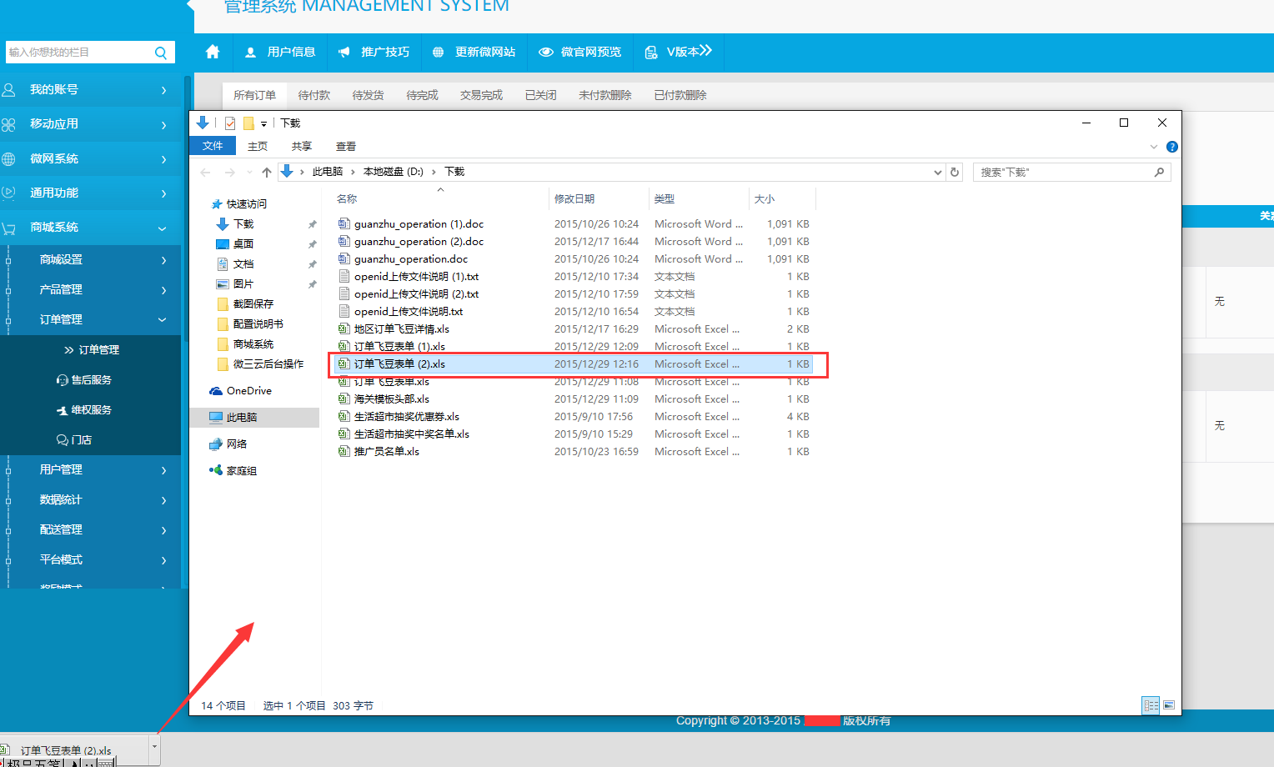Viewport: 1274px width, 767px height.
Task: Click the properties icon in the quick access toolbar
Action: pos(230,123)
